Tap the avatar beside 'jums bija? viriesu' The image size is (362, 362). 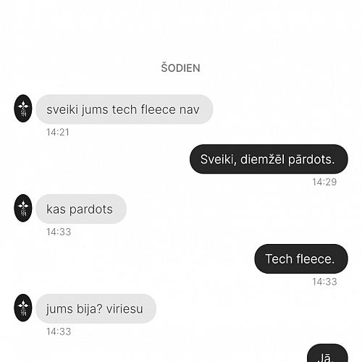coord(23,308)
